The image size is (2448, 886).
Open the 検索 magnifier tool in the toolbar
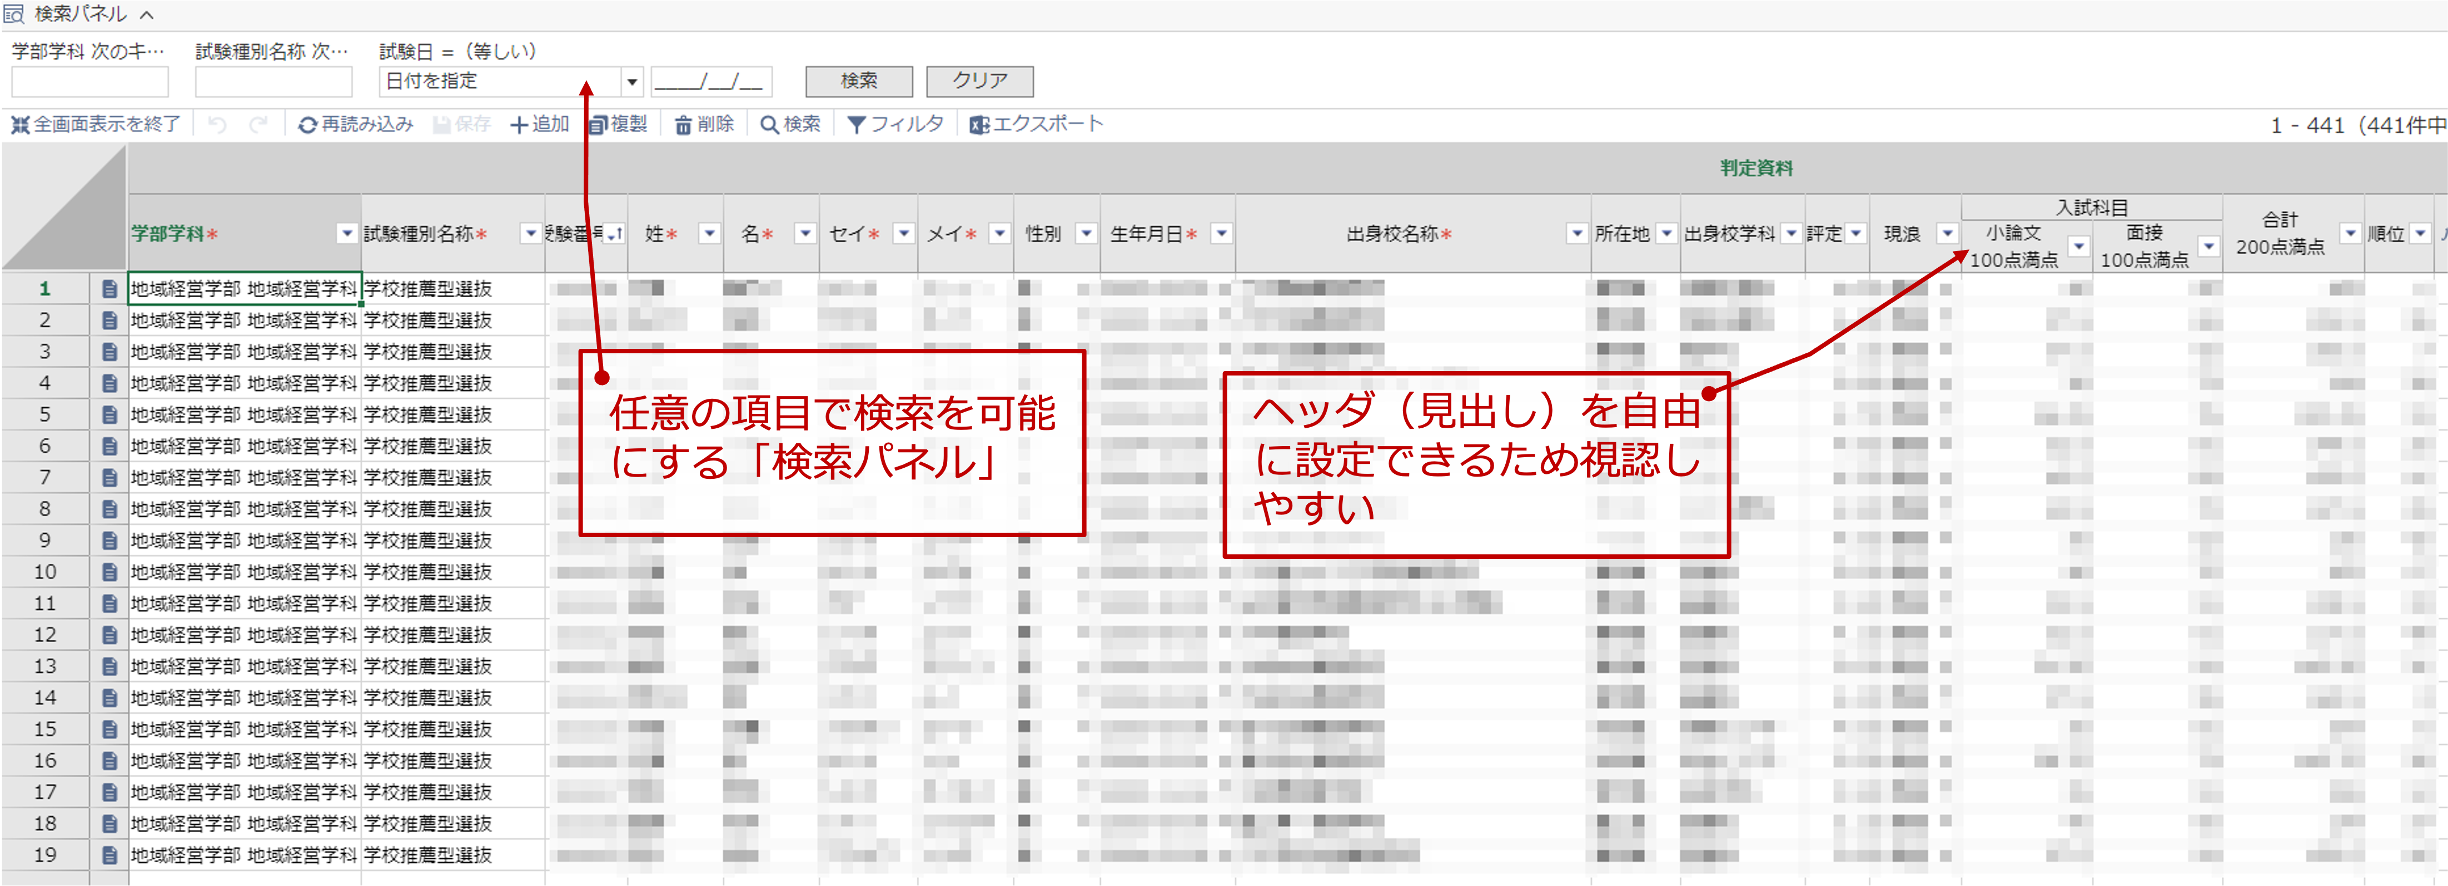770,126
